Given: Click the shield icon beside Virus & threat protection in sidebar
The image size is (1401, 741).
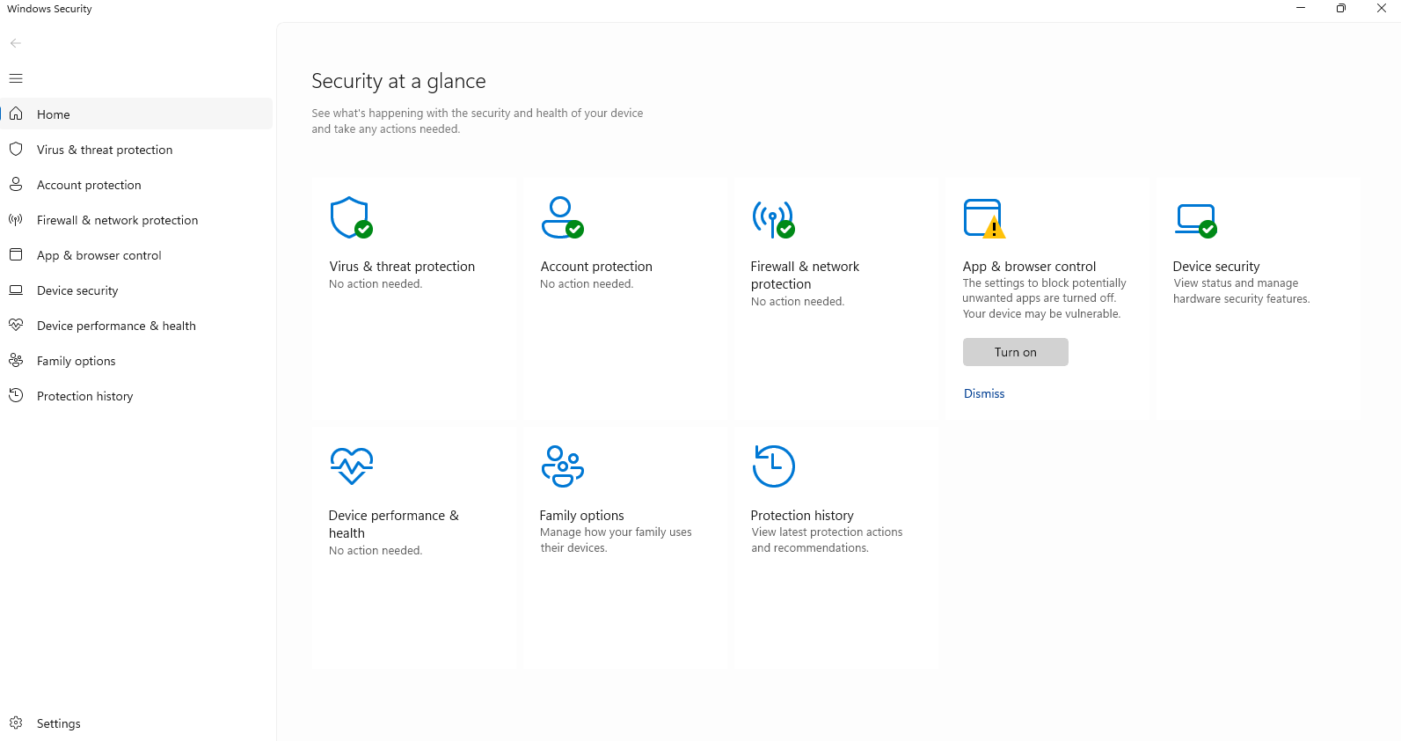Looking at the screenshot, I should [16, 149].
